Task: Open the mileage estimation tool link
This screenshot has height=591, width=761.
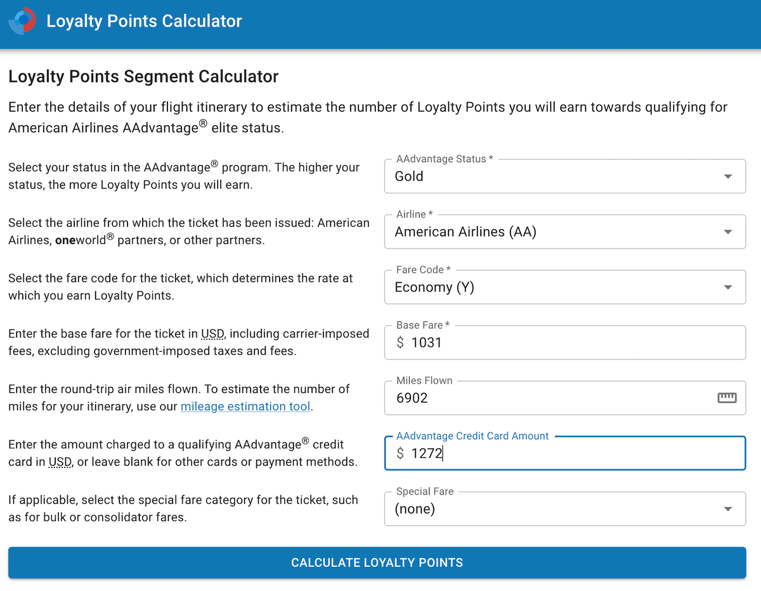Action: [245, 406]
